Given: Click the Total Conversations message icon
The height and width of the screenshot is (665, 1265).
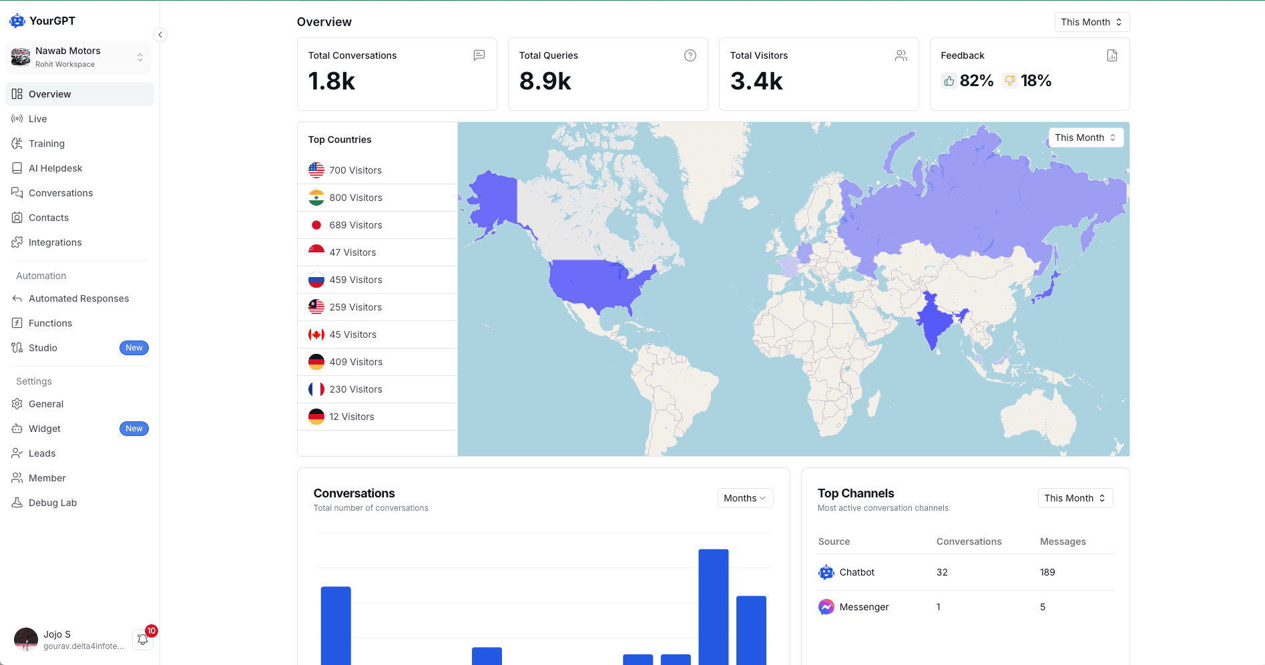Looking at the screenshot, I should coord(479,55).
